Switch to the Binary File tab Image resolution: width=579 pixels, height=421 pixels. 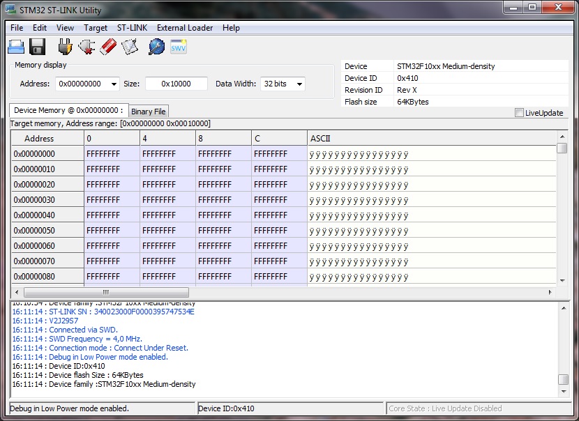(x=148, y=112)
